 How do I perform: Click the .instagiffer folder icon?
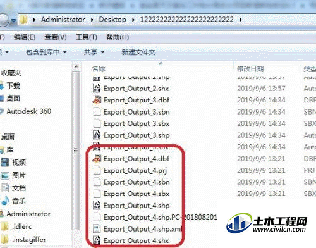4,240
